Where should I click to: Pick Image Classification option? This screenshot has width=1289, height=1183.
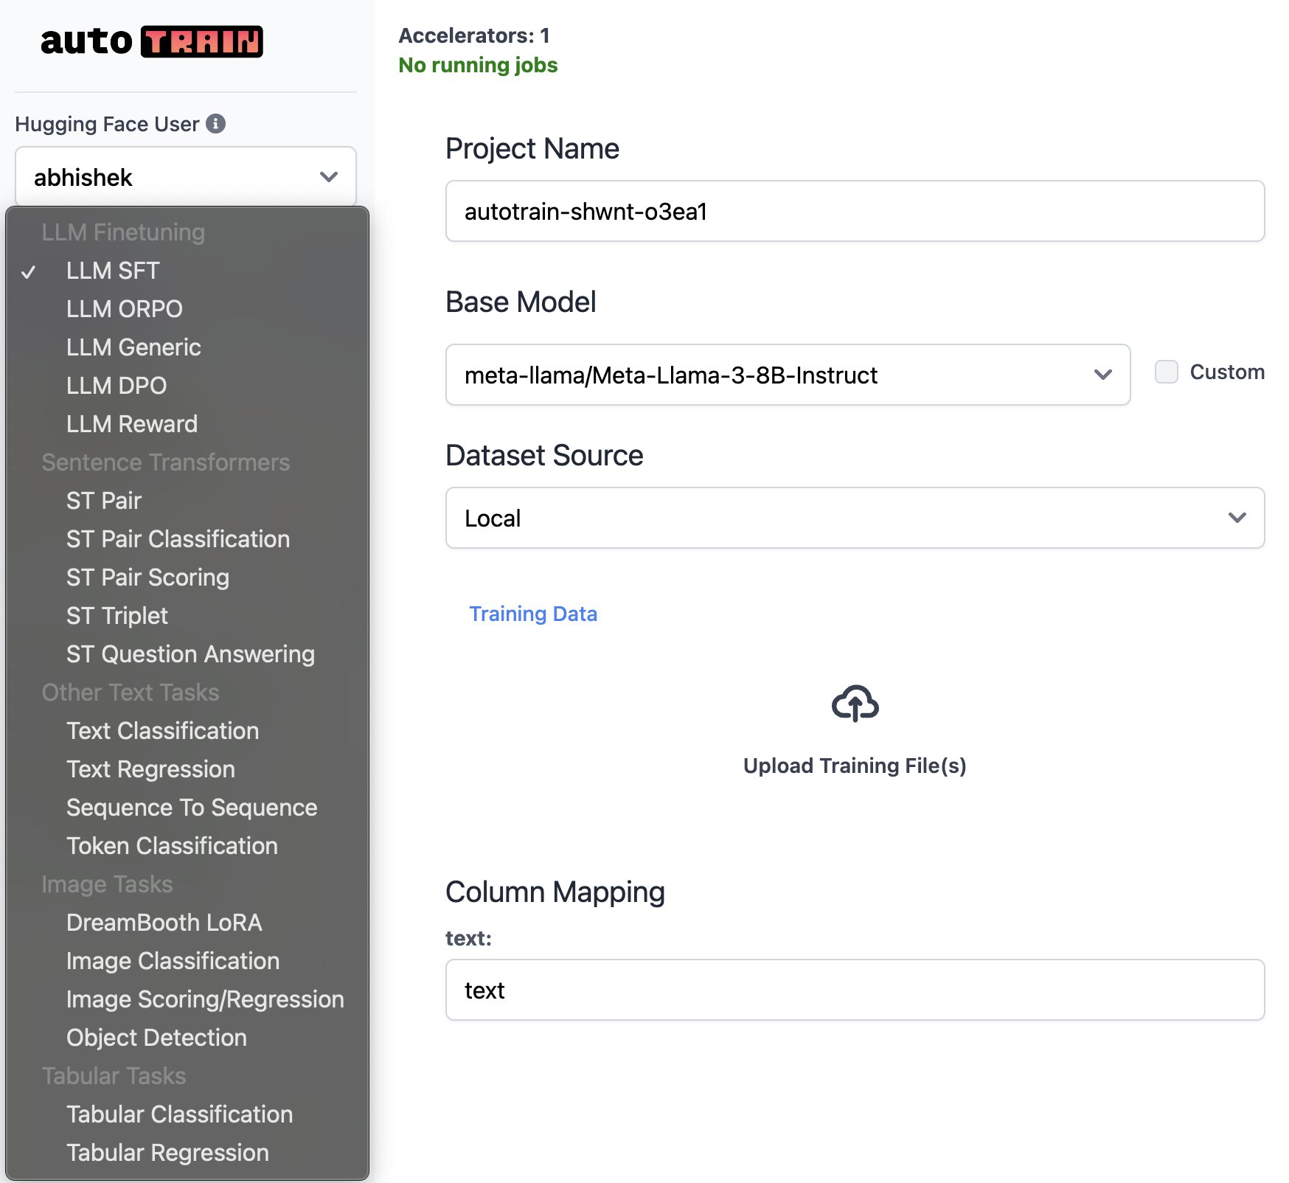coord(187,961)
